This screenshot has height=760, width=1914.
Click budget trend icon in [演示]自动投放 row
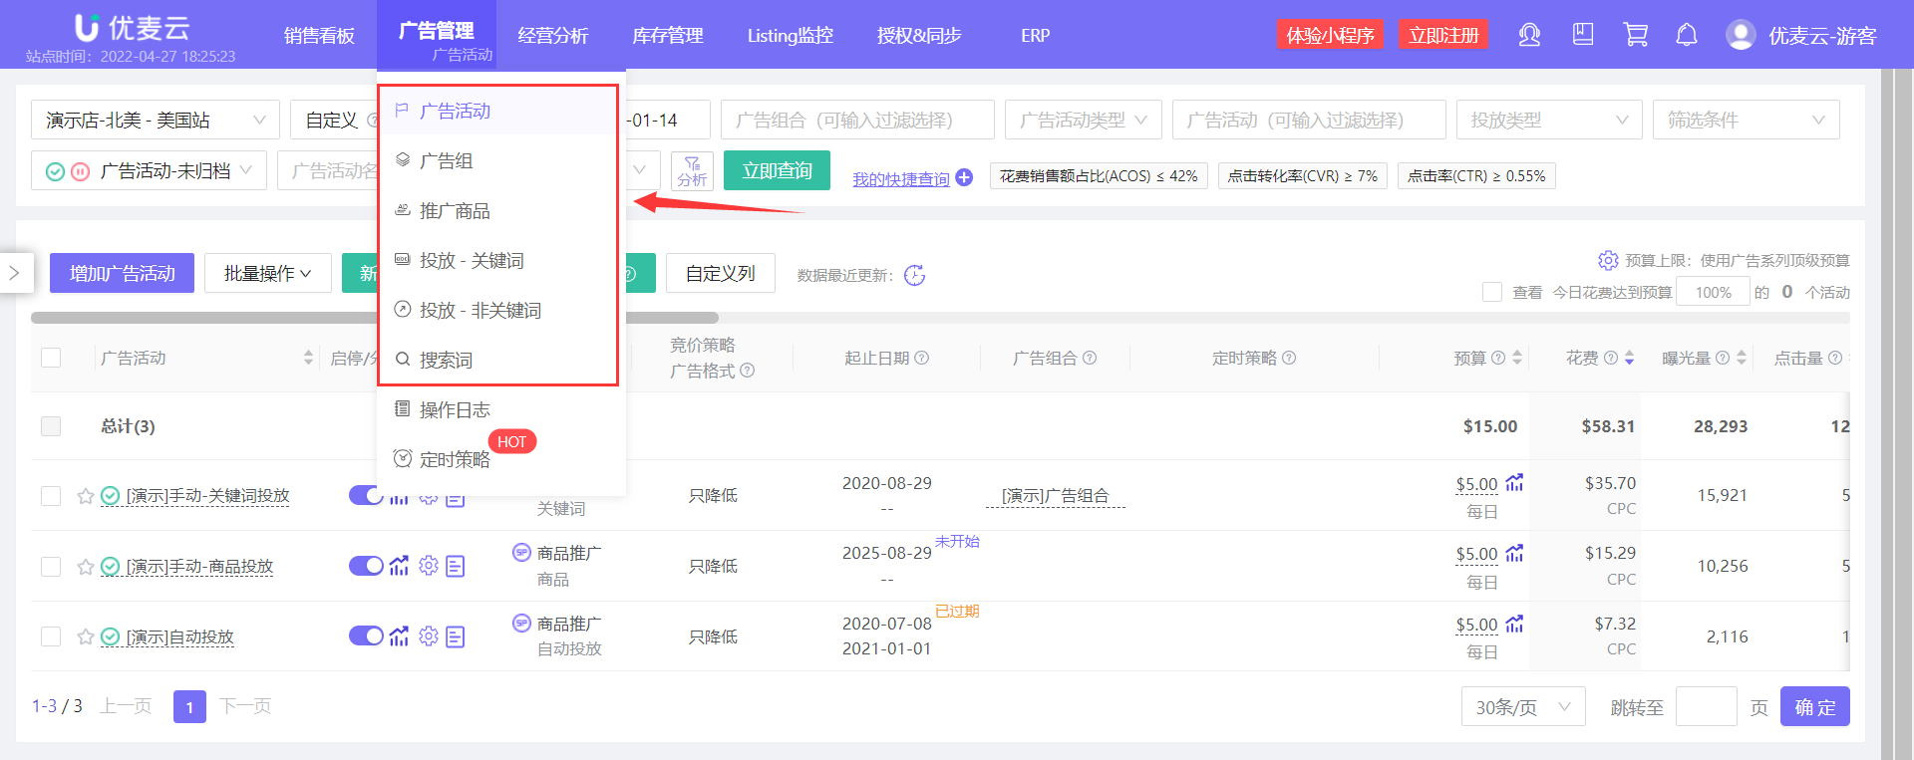tap(1514, 624)
